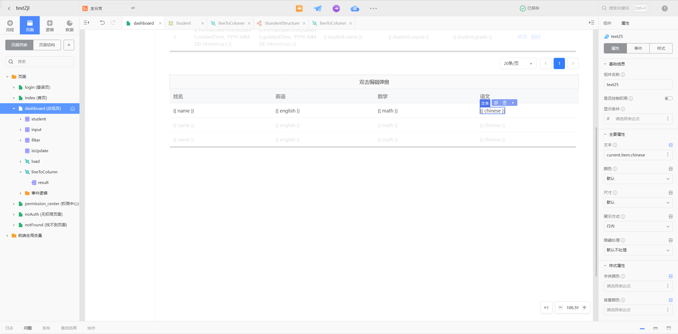Open the 20条/页 page size dropdown
This screenshot has height=334, width=678.
(518, 64)
